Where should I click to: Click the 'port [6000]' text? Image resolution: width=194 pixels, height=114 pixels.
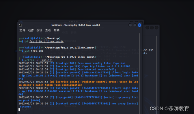[x=32, y=100]
